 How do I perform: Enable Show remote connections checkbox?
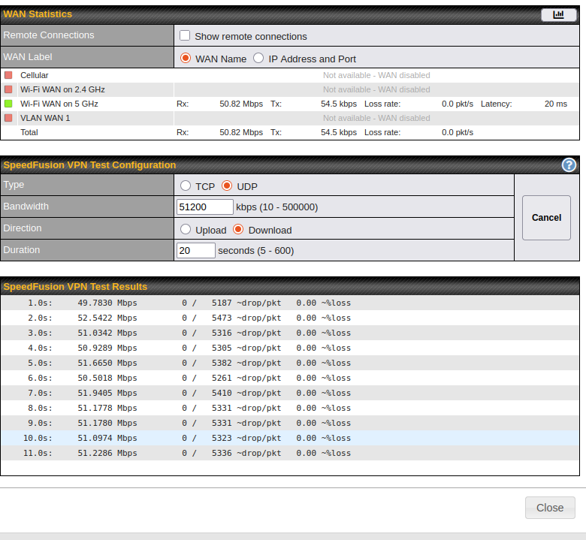[185, 35]
